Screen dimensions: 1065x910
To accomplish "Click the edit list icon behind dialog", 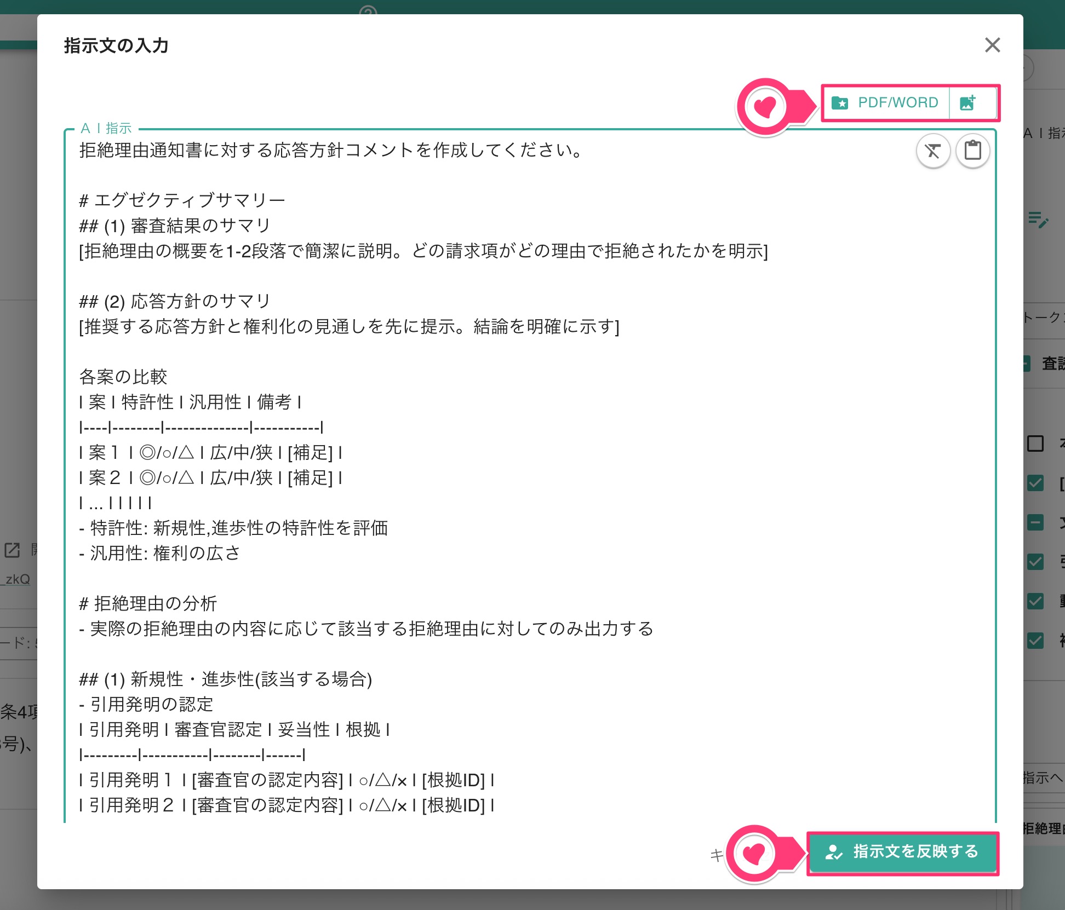I will point(1038,220).
